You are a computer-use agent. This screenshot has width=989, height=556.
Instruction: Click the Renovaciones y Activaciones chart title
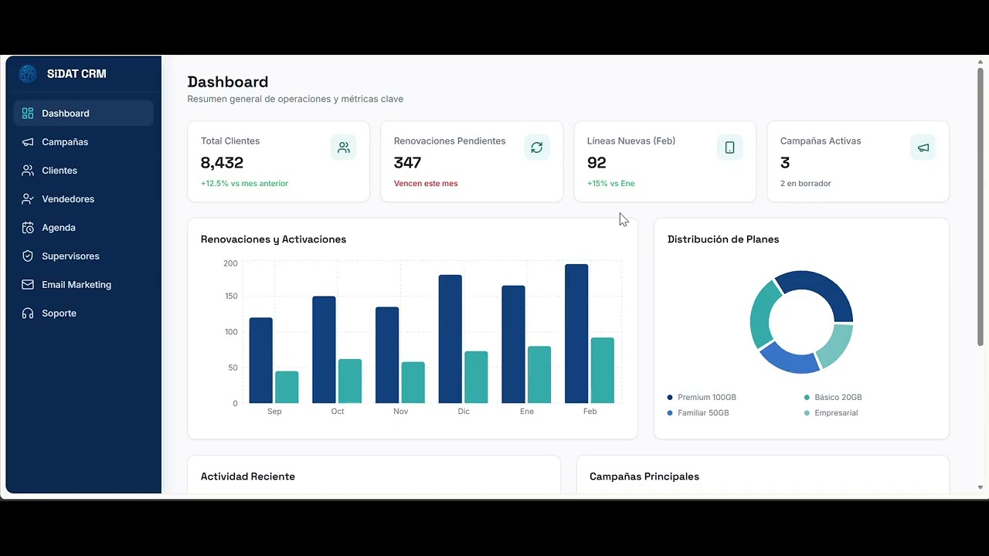click(274, 239)
